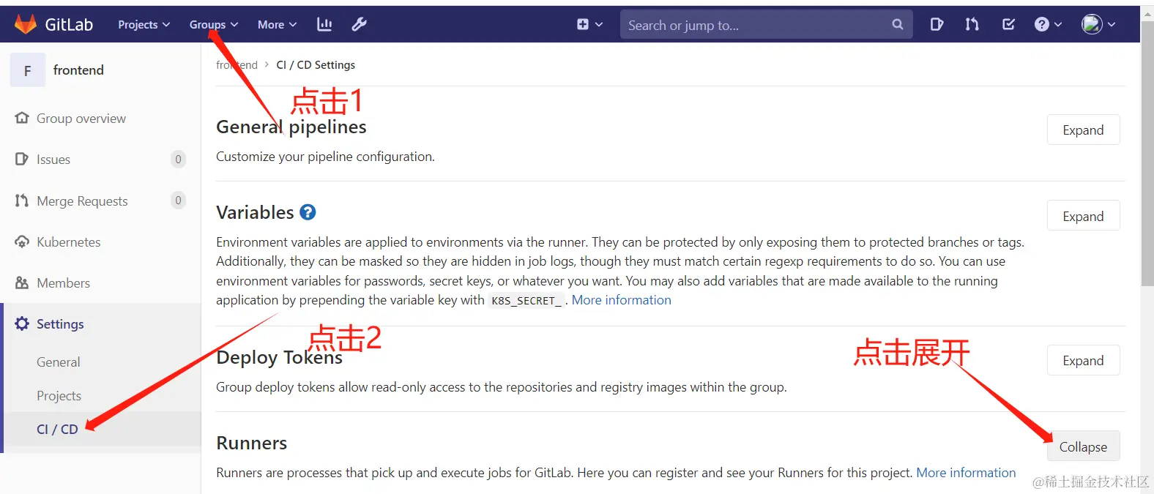Open the More dropdown in navbar
Viewport: 1154px width, 494px height.
coord(277,24)
